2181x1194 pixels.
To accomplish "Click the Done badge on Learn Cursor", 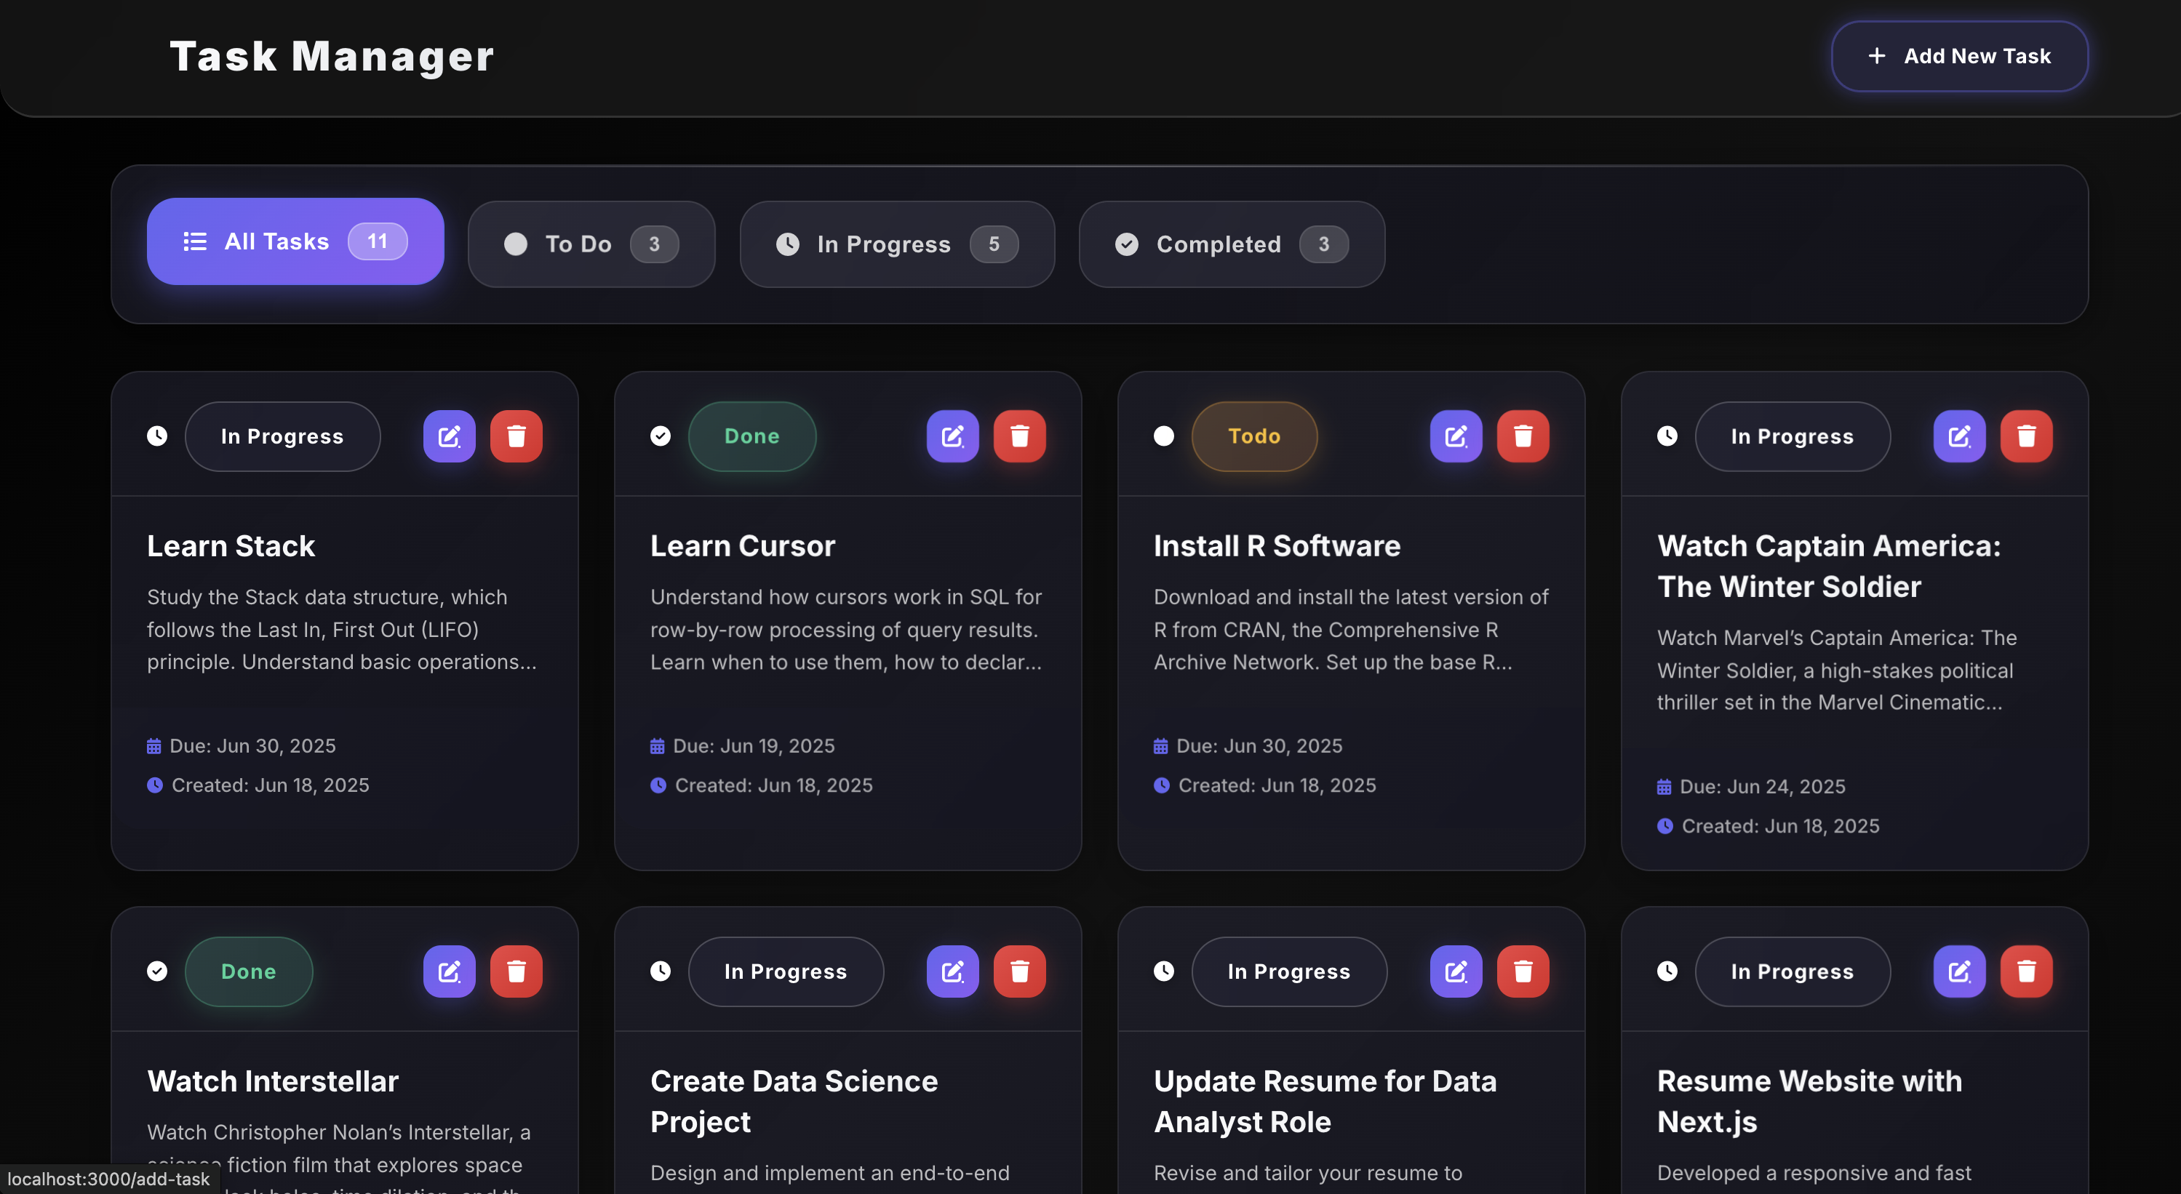I will [751, 436].
